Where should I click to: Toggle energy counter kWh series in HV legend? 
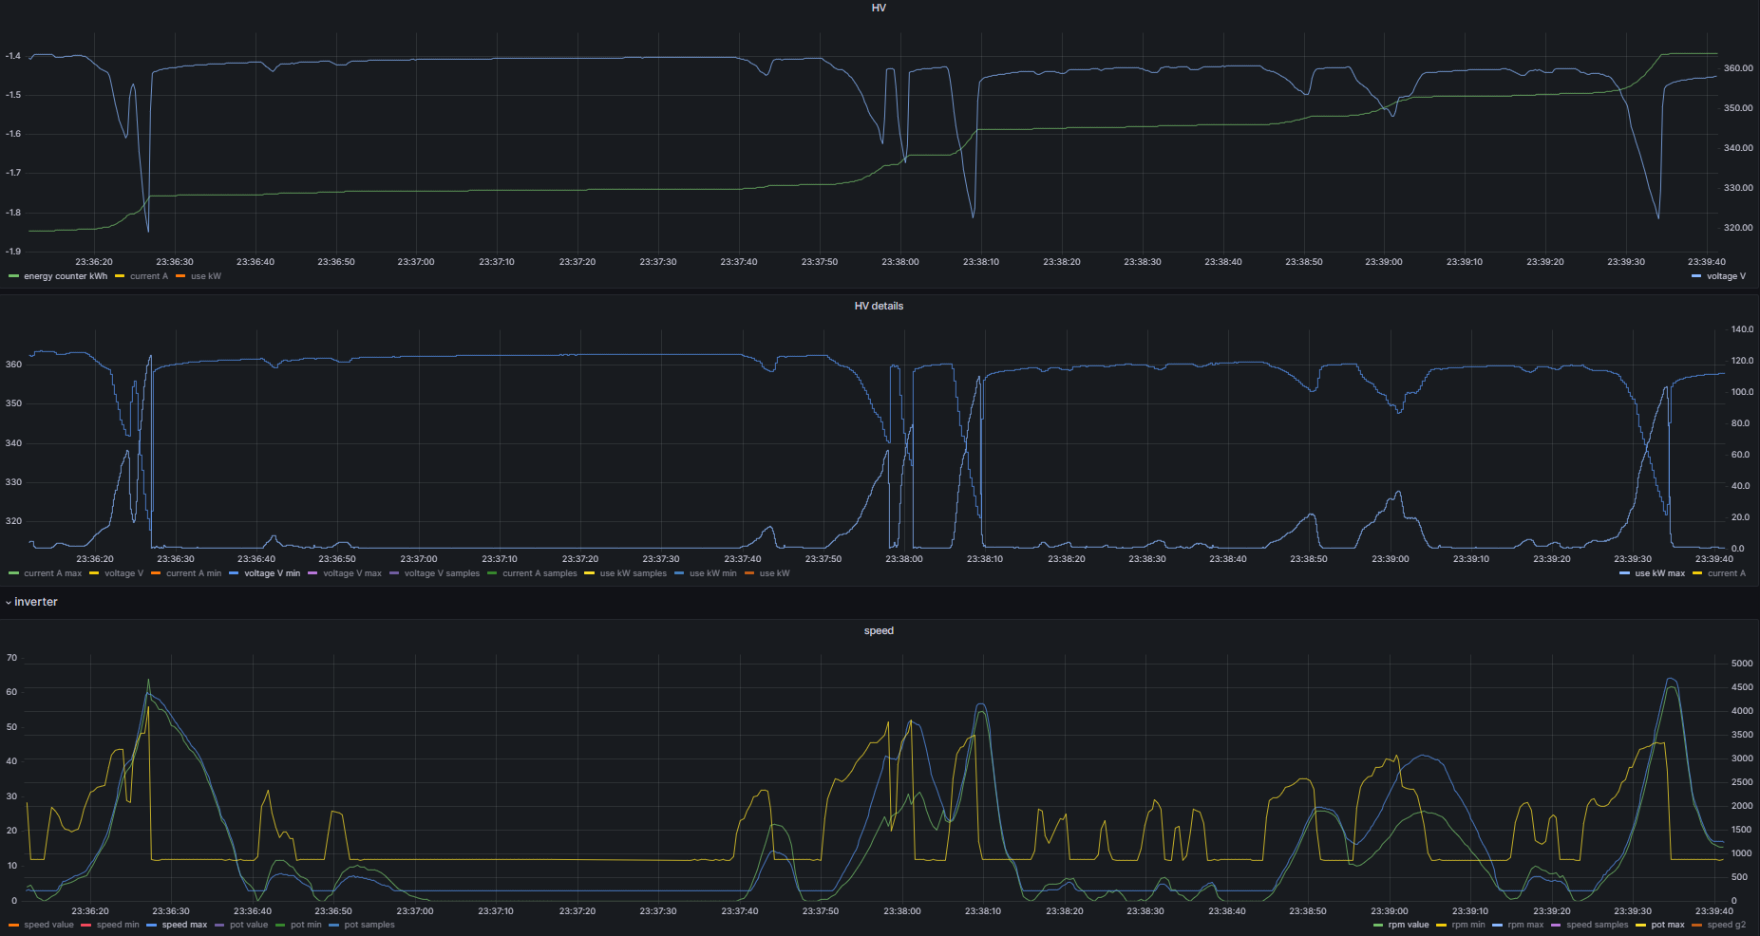click(x=65, y=276)
